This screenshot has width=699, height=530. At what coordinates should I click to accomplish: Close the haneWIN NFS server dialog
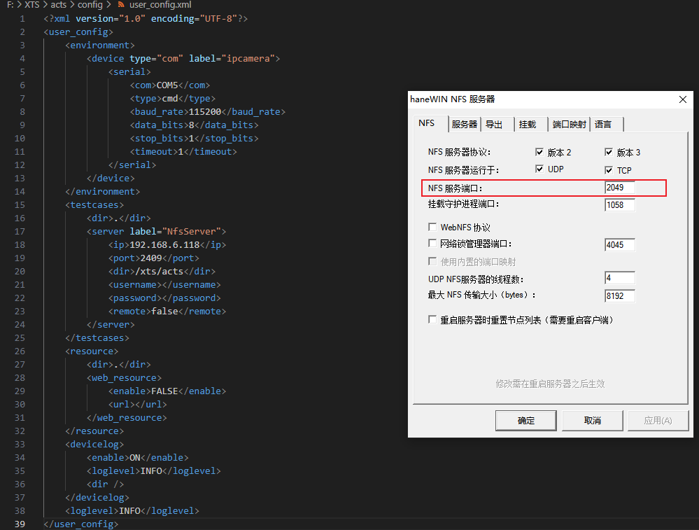[682, 99]
